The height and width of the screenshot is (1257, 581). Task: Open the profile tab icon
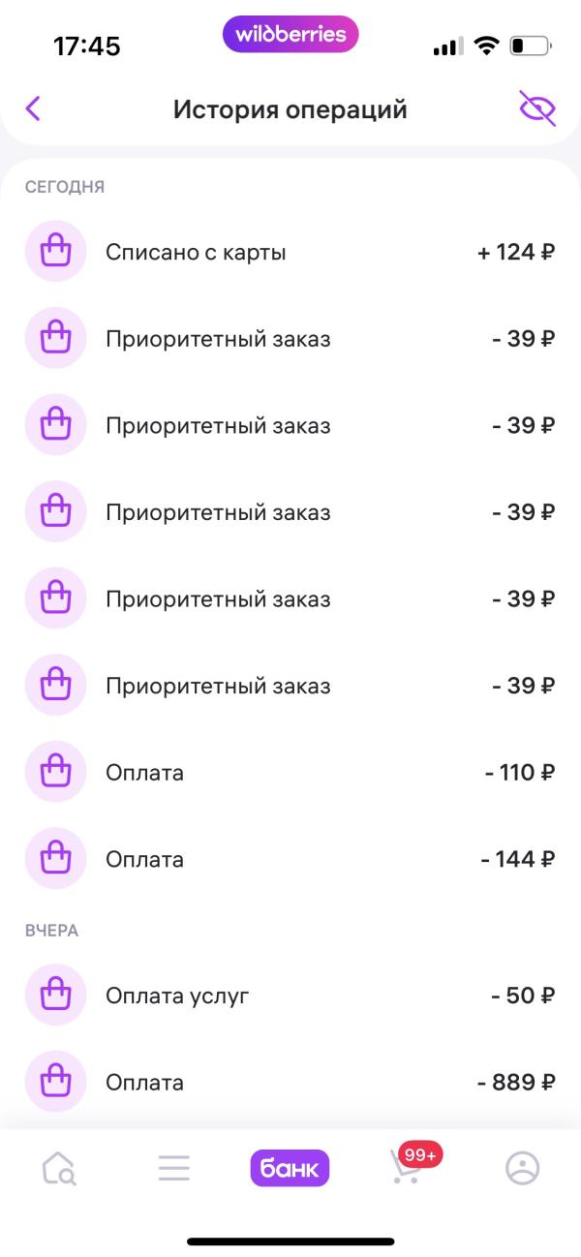click(523, 1169)
